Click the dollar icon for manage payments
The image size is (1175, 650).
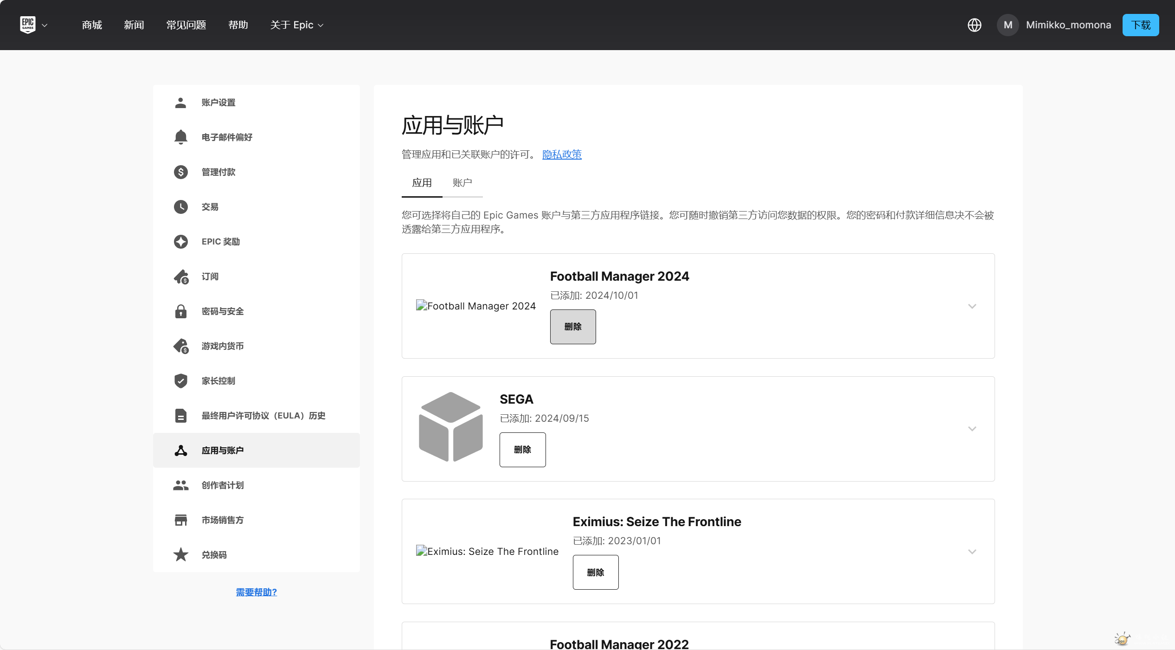tap(181, 172)
